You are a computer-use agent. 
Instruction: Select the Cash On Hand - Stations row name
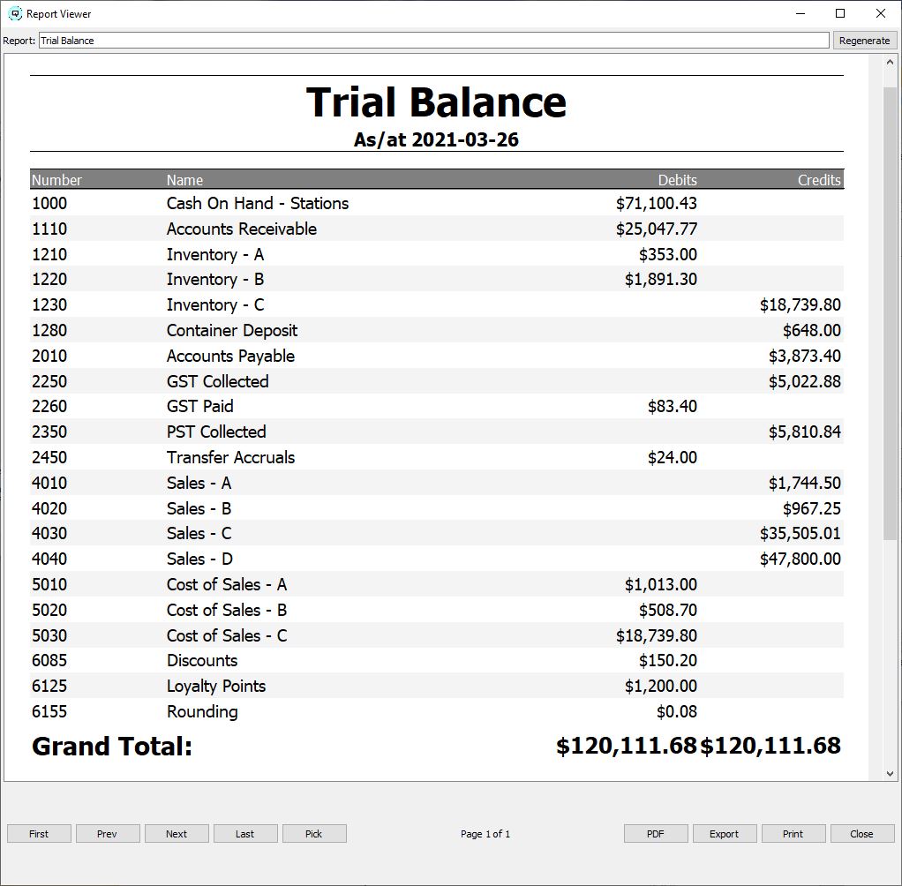[258, 203]
